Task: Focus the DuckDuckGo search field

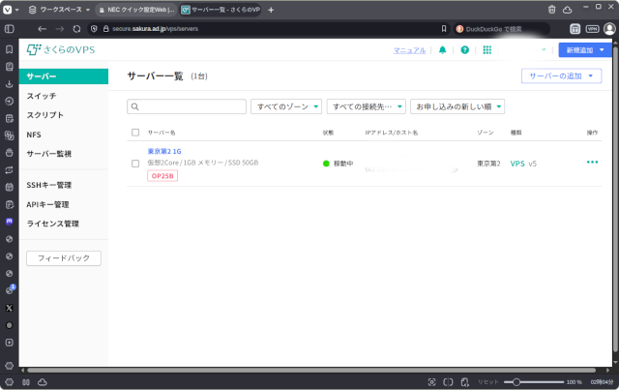Action: coord(501,29)
